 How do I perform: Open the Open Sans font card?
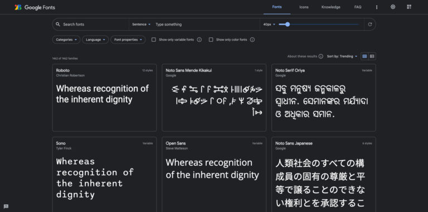214,174
